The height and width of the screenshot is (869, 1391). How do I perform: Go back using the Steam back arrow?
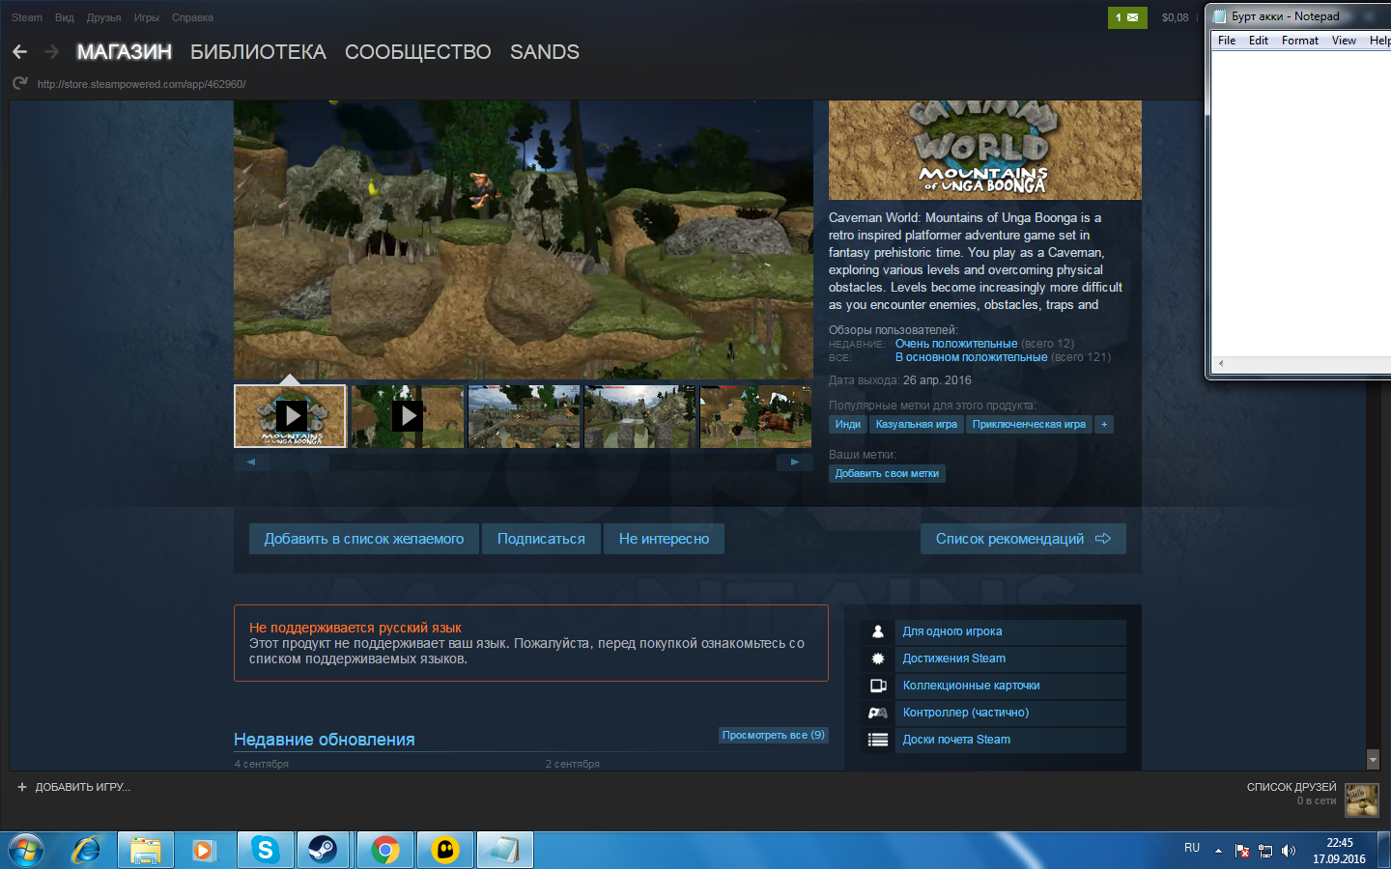click(x=20, y=52)
